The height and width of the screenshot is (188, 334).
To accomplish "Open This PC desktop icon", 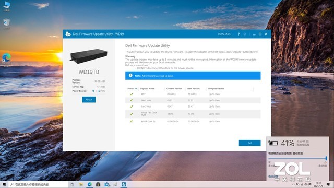I will (x=7, y=6).
